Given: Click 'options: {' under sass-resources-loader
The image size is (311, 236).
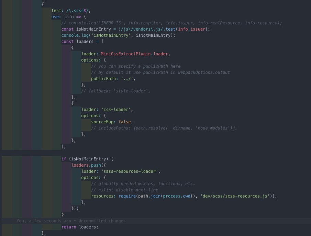Looking at the screenshot, I should pyautogui.click(x=93, y=178).
